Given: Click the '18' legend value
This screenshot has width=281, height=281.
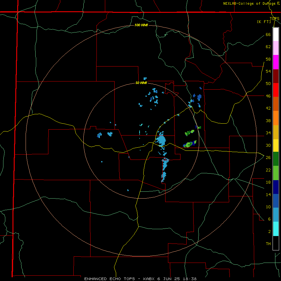Looking at the screenshot, I should pyautogui.click(x=268, y=182).
